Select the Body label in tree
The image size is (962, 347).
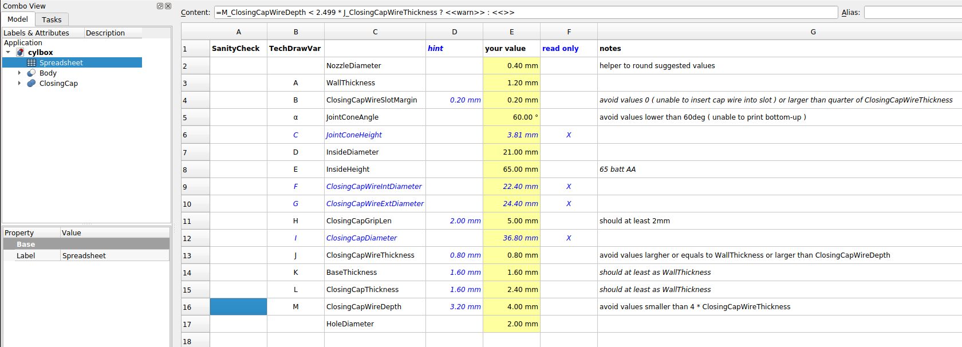pyautogui.click(x=48, y=73)
